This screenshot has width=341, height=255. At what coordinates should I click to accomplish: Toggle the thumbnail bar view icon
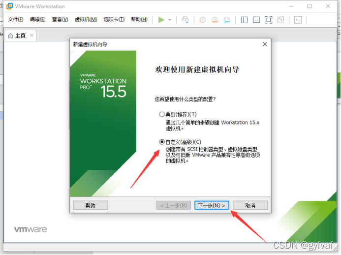256,20
